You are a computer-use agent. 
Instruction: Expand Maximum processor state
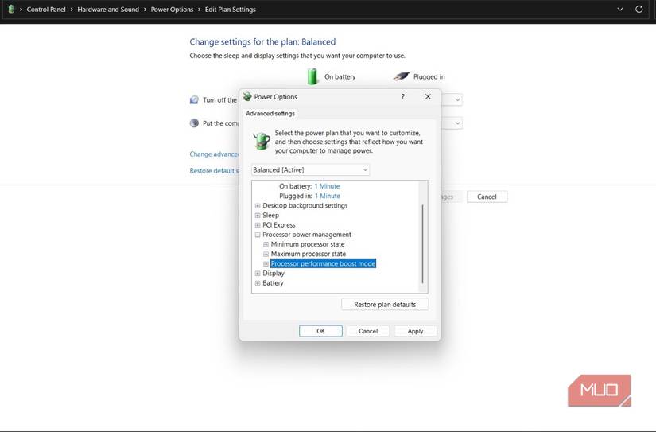coord(266,254)
